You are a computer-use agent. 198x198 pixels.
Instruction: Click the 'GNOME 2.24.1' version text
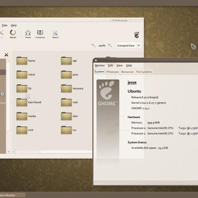(x=141, y=108)
